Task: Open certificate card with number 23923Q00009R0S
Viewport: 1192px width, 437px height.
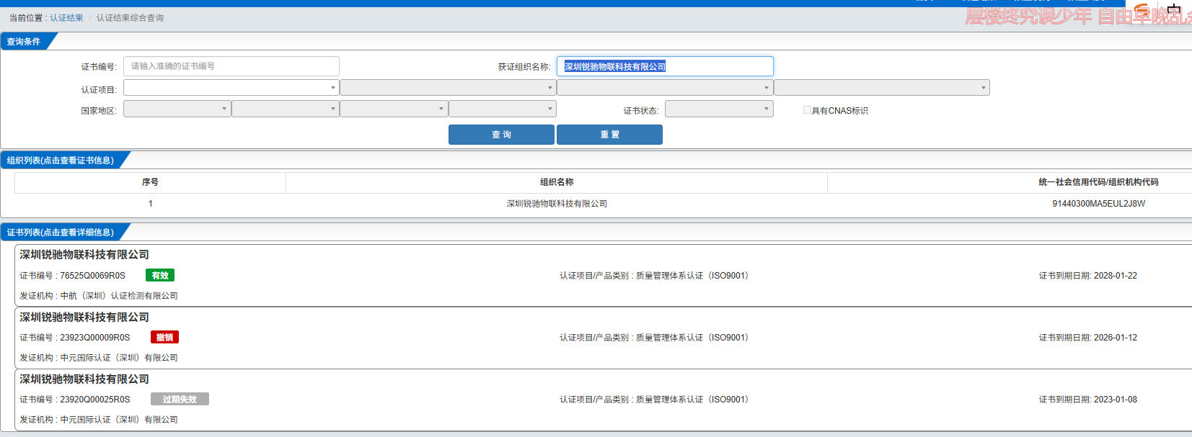Action: pos(603,338)
